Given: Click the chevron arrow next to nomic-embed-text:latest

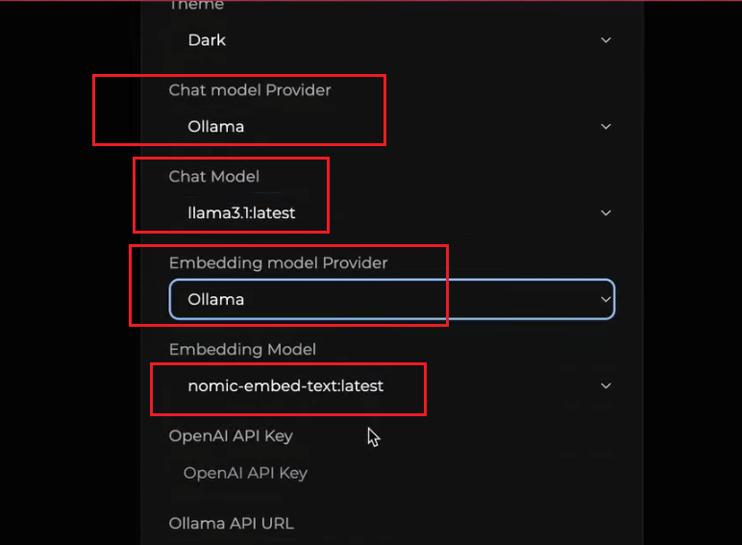Looking at the screenshot, I should click(x=606, y=386).
